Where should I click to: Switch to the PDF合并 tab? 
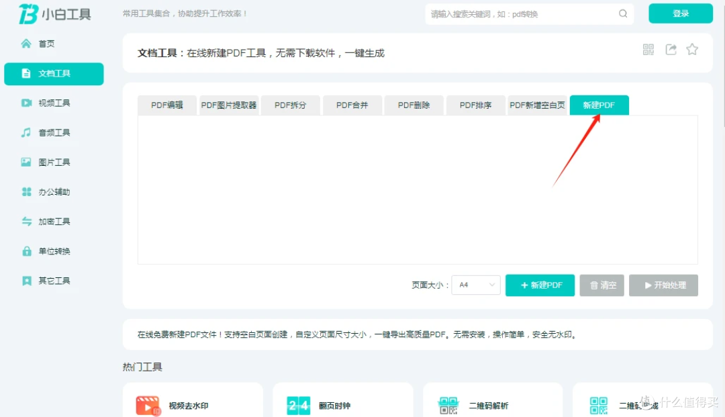352,105
